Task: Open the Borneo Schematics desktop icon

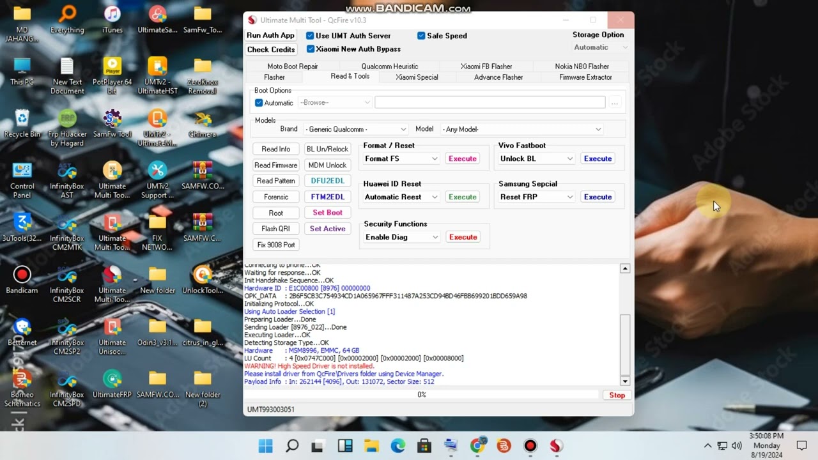Action: coord(22,388)
